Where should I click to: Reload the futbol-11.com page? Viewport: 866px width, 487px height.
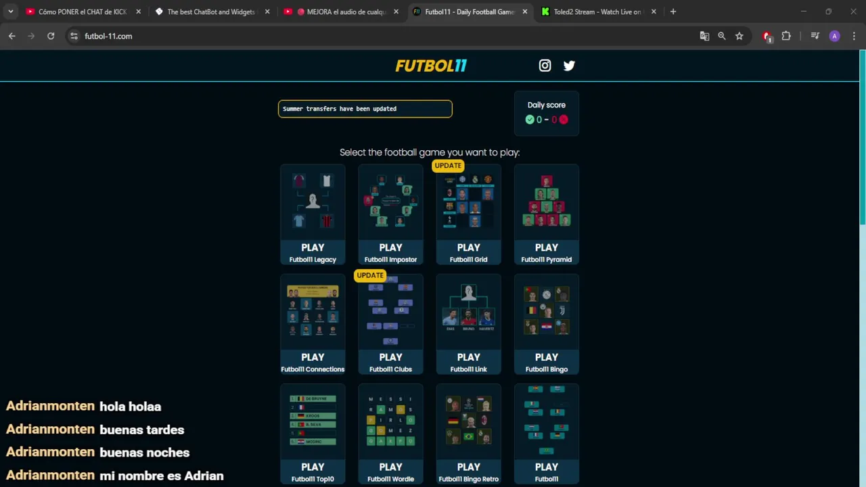tap(51, 36)
